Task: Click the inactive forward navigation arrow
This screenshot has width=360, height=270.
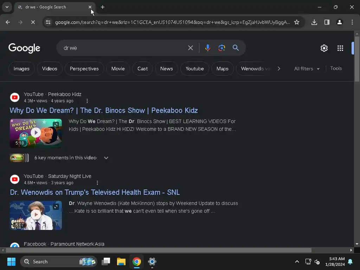Action: (x=20, y=22)
